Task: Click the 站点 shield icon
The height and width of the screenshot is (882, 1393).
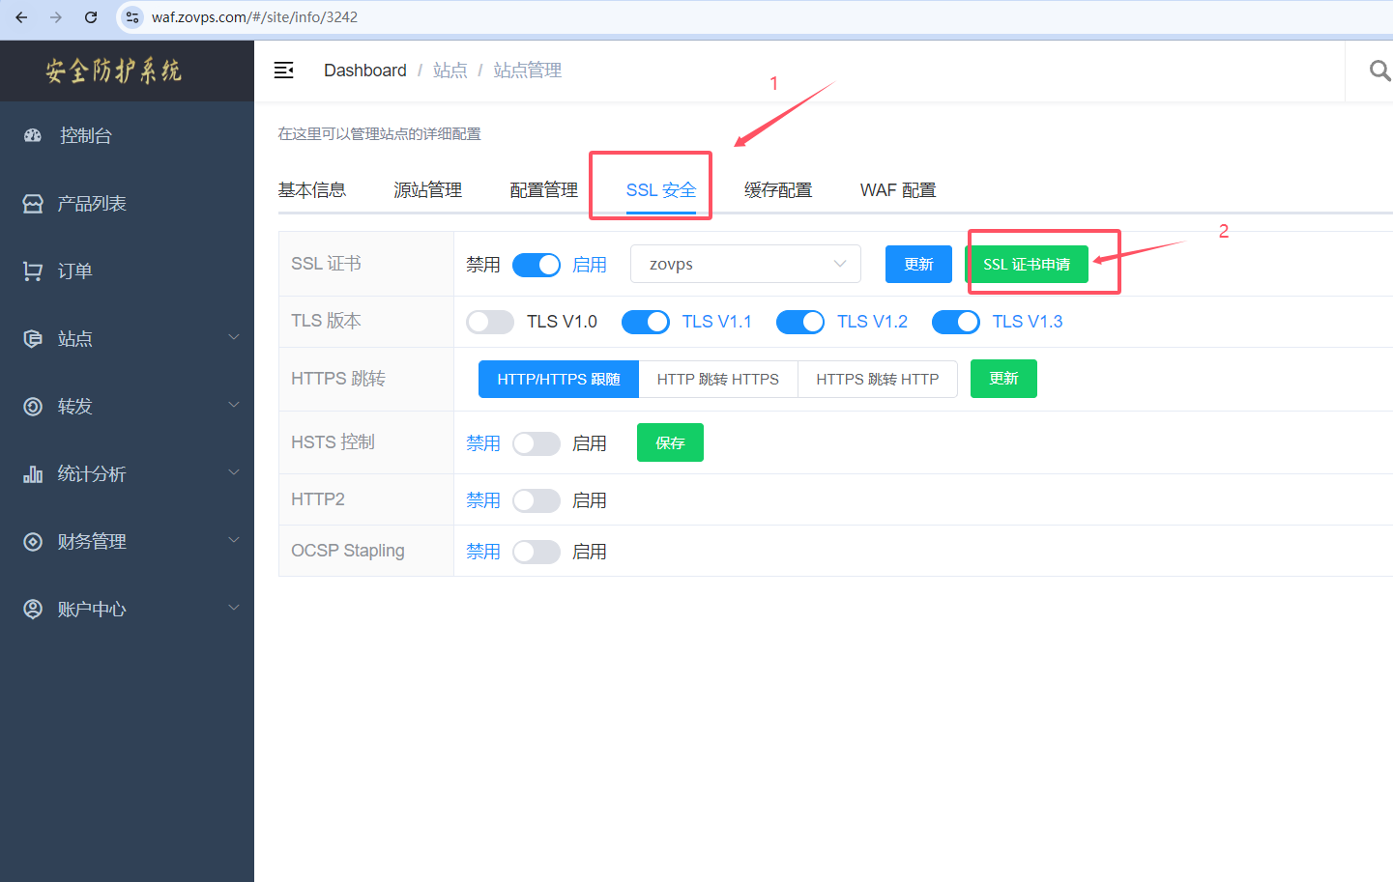Action: [33, 339]
